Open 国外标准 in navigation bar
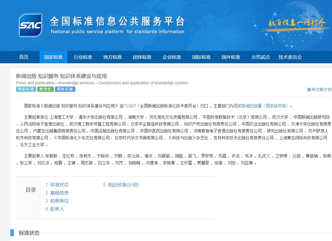 tap(231, 57)
